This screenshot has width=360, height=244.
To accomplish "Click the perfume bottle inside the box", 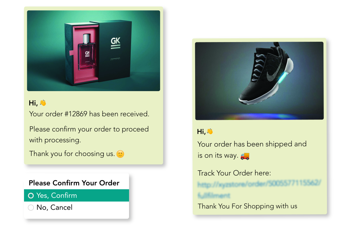I will (87, 52).
